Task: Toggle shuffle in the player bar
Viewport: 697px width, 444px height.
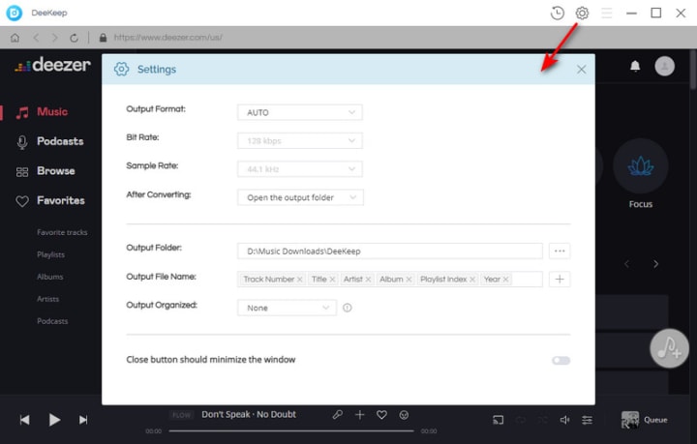Action: pos(542,420)
